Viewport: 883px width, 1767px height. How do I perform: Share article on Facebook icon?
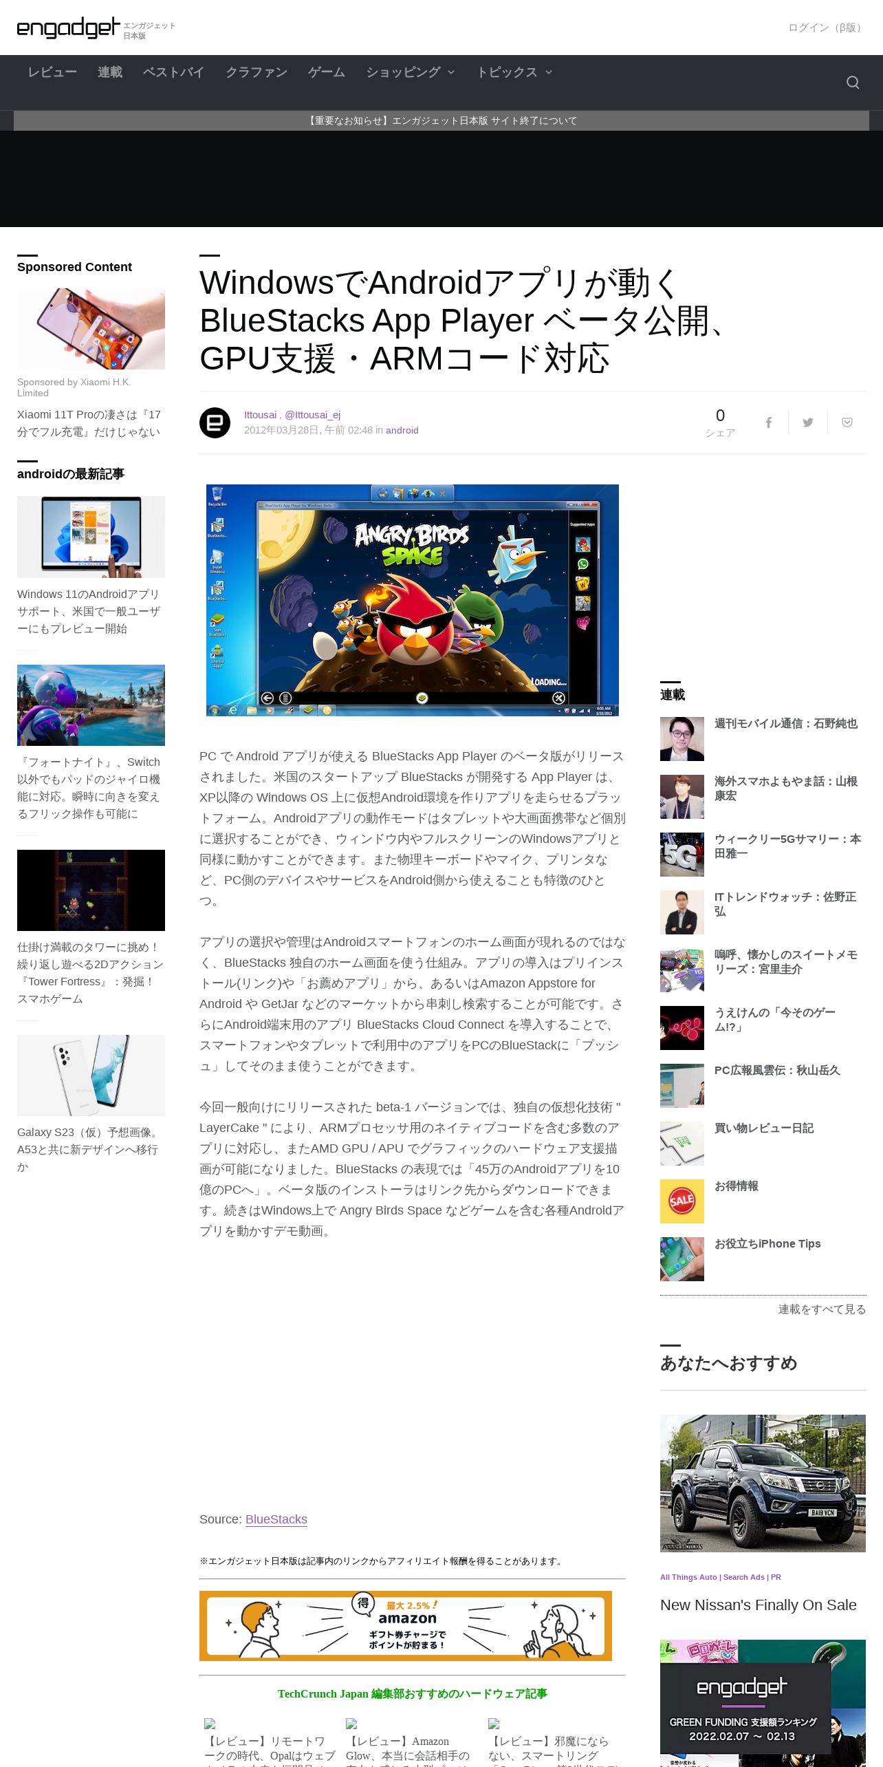tap(769, 422)
